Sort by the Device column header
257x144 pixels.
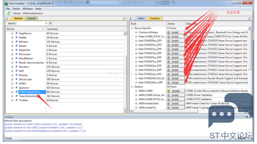coord(26,29)
